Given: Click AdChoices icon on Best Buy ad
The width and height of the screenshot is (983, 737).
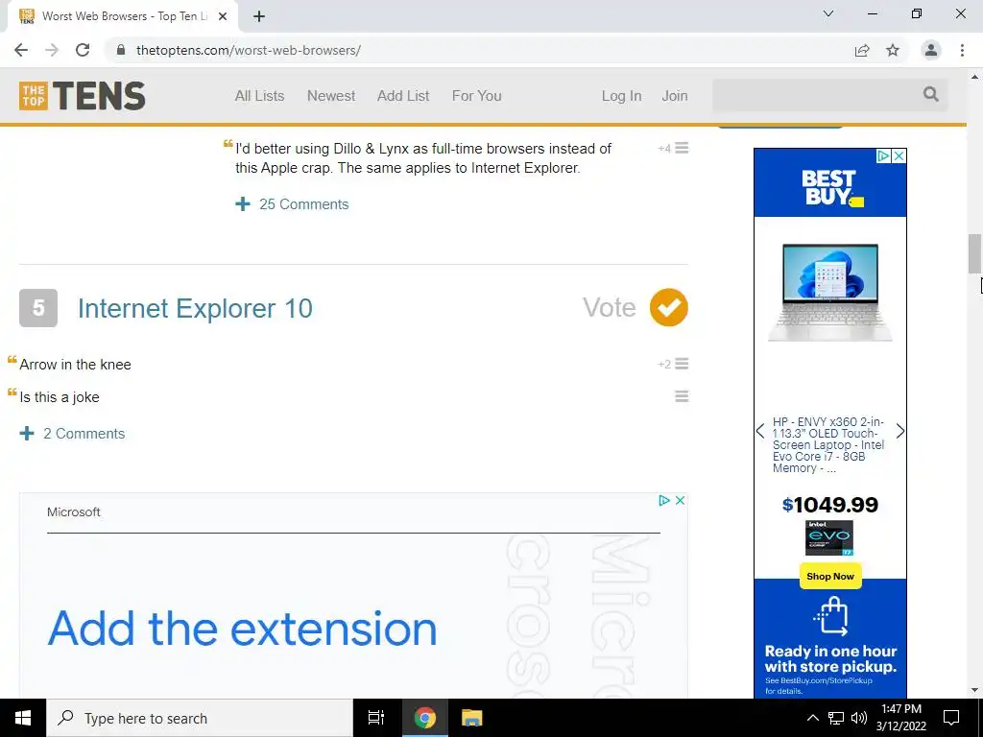Looking at the screenshot, I should pyautogui.click(x=883, y=156).
